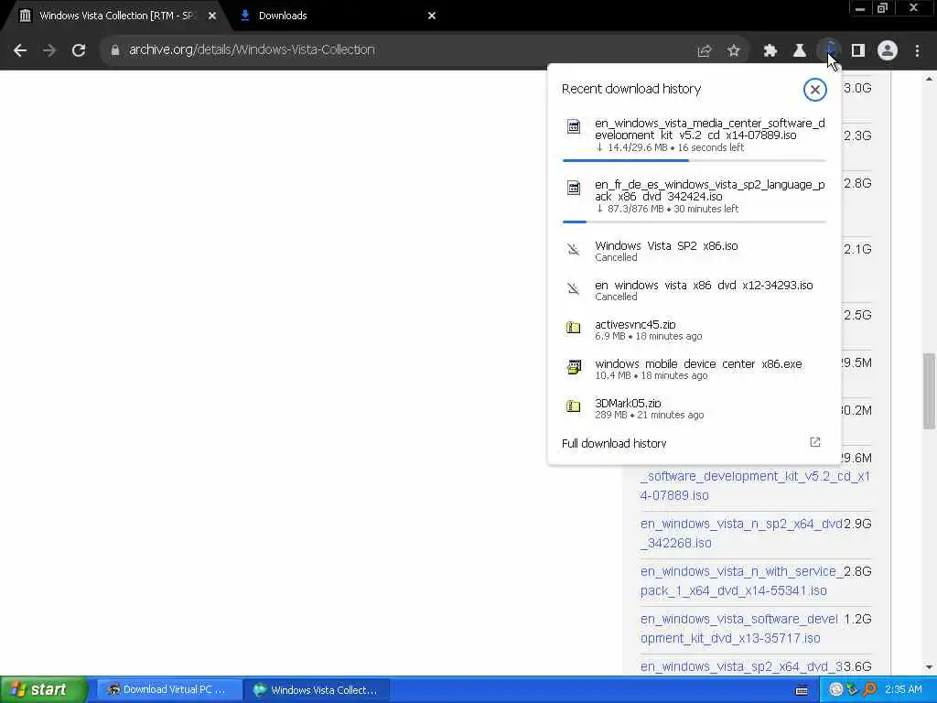Open Full download history

(x=694, y=443)
